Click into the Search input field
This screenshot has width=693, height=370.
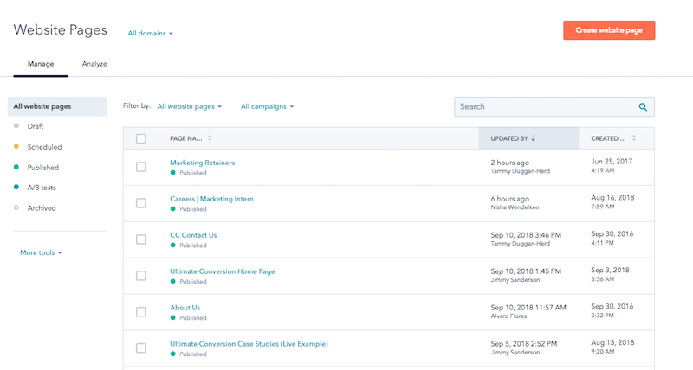[x=544, y=107]
